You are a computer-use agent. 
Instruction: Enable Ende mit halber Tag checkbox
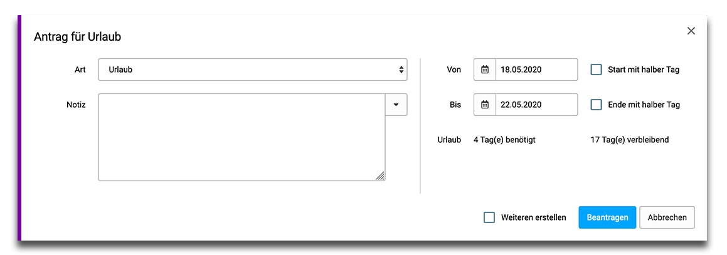pyautogui.click(x=596, y=105)
